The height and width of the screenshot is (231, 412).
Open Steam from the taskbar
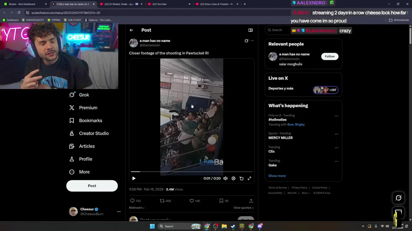233,226
